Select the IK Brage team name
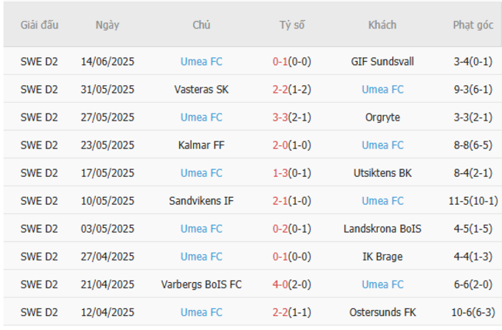Viewport: 502px width, 330px height. click(x=382, y=256)
